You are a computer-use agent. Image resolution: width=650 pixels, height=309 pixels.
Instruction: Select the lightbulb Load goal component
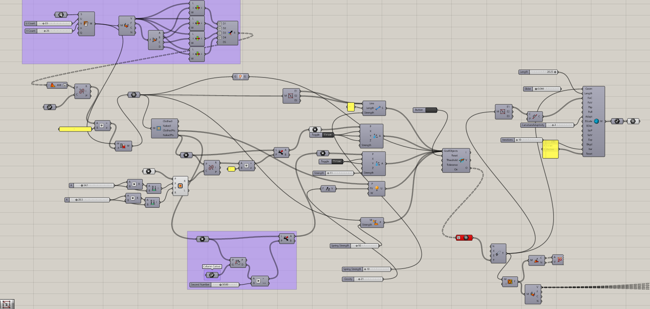pyautogui.click(x=376, y=188)
